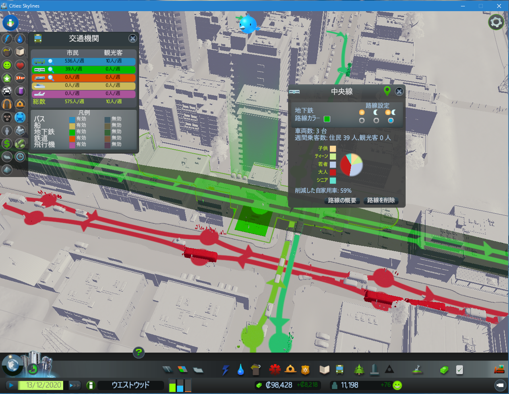Open the city info button beside name
509x394 pixels.
[91, 385]
